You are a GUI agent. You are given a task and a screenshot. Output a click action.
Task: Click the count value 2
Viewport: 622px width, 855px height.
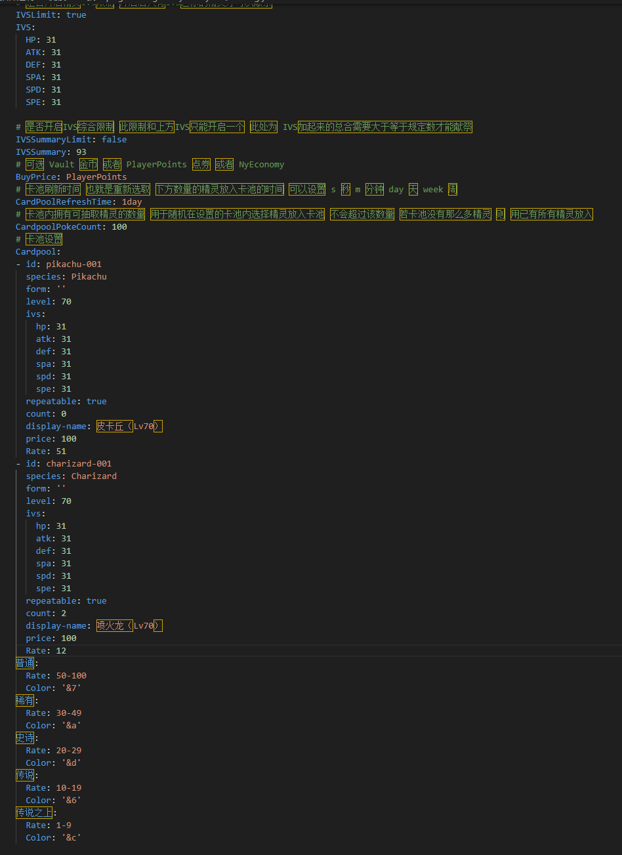coord(64,613)
